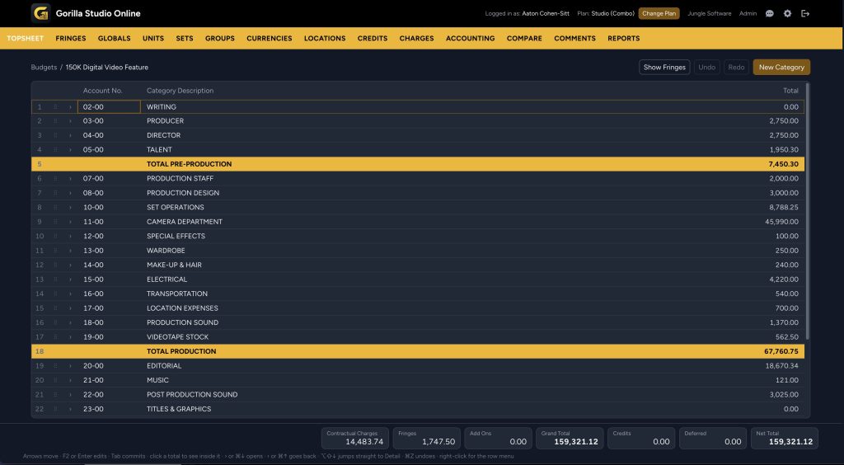Click the Grand Total summary box
Viewport: 844px width, 465px height.
point(570,438)
